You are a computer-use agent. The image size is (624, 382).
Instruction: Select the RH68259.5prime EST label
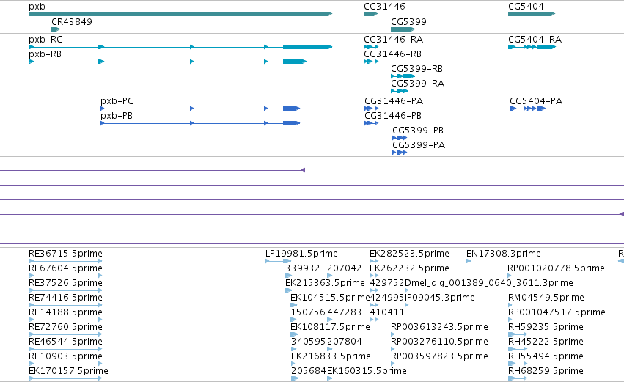coord(546,371)
